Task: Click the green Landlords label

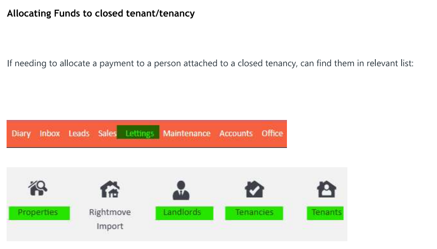Action: click(x=182, y=212)
